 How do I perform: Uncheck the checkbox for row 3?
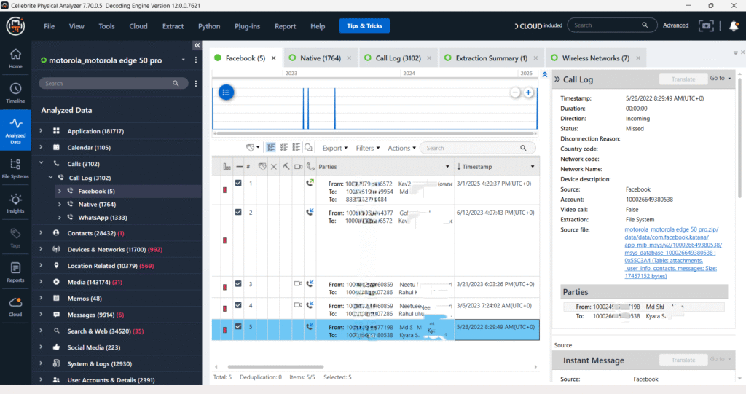click(x=238, y=283)
